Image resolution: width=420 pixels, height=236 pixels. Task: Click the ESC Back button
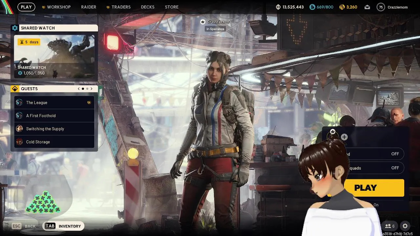(24, 226)
